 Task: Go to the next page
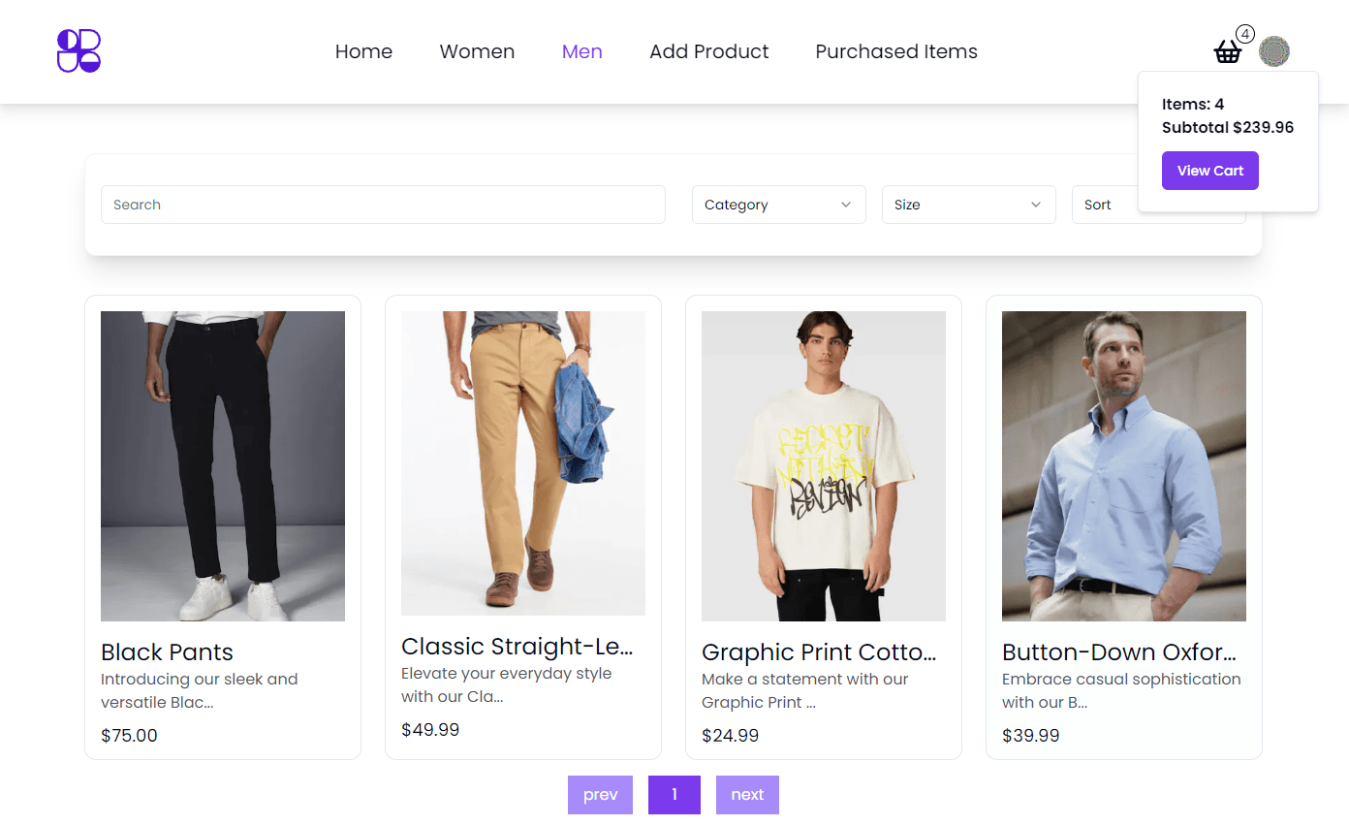pos(747,795)
